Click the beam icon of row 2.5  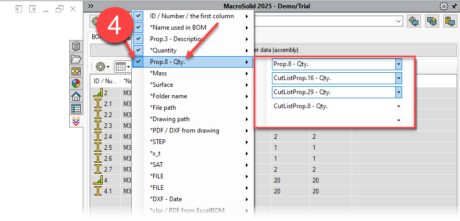click(x=98, y=148)
